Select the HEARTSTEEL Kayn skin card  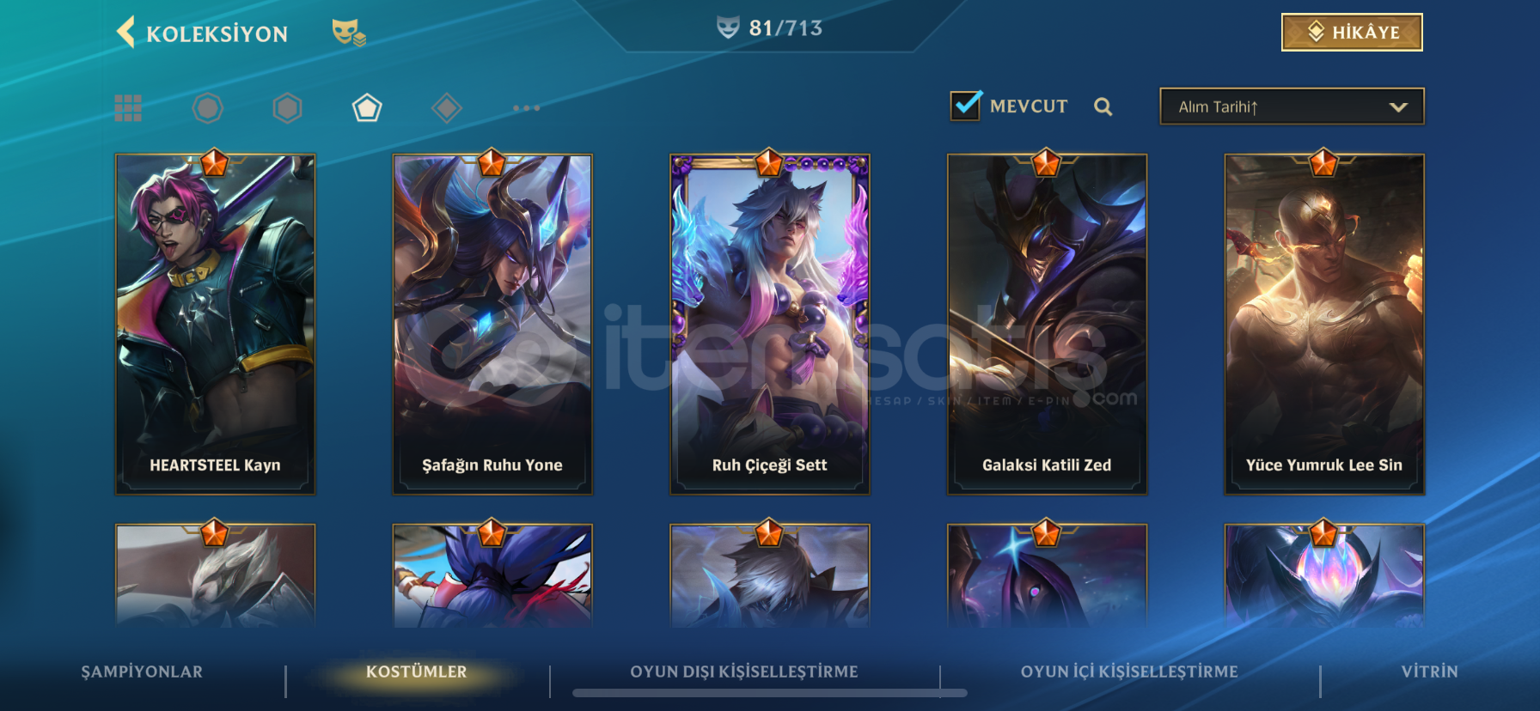pos(215,324)
